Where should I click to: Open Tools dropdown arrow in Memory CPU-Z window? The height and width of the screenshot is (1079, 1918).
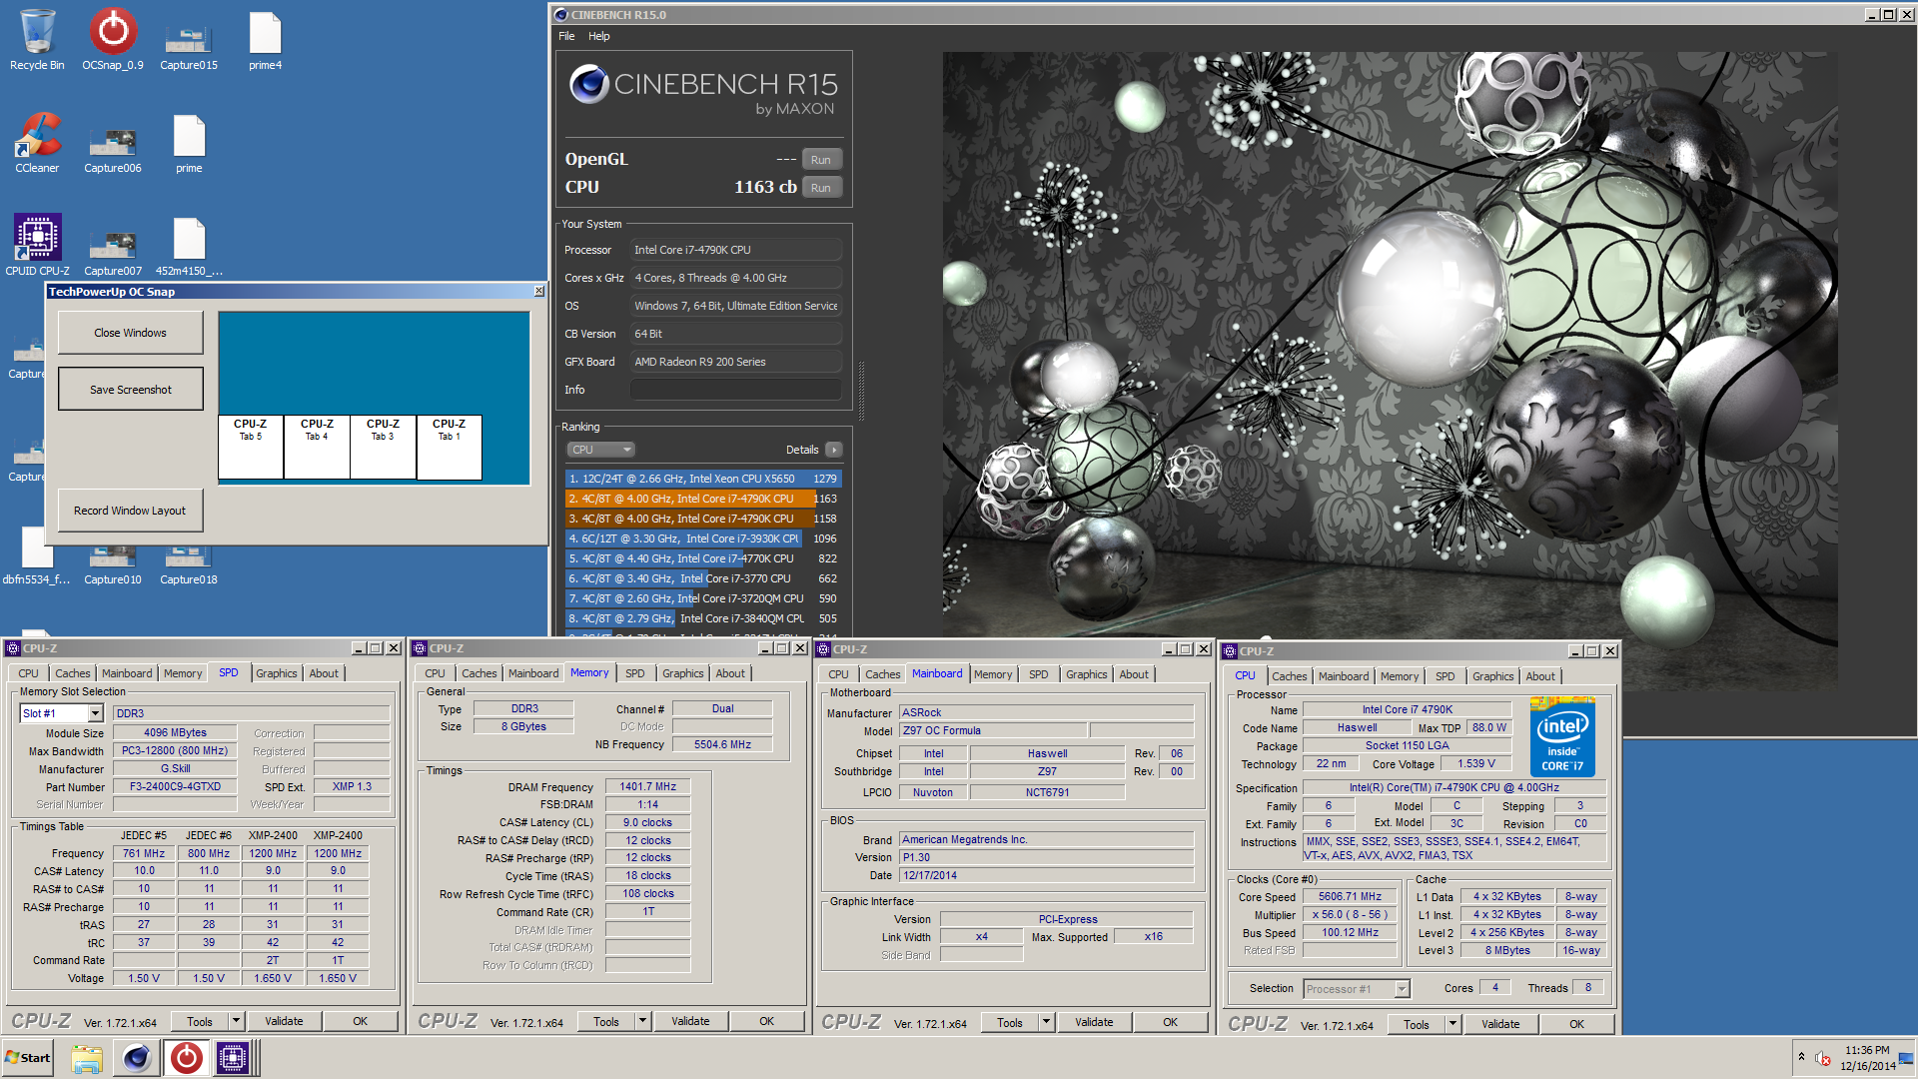(x=643, y=1021)
